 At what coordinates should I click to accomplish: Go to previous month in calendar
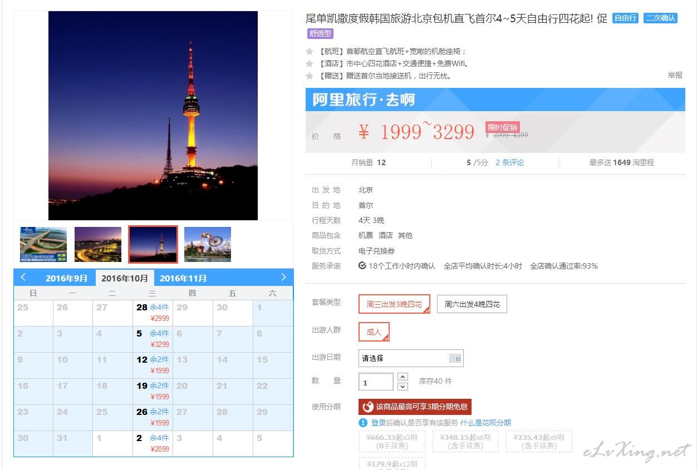(23, 277)
